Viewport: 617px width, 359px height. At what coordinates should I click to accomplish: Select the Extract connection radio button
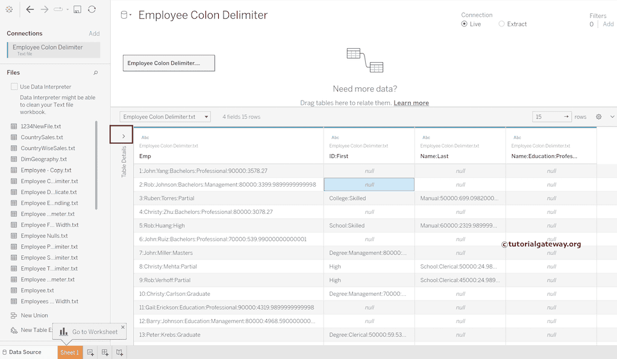[x=500, y=24]
